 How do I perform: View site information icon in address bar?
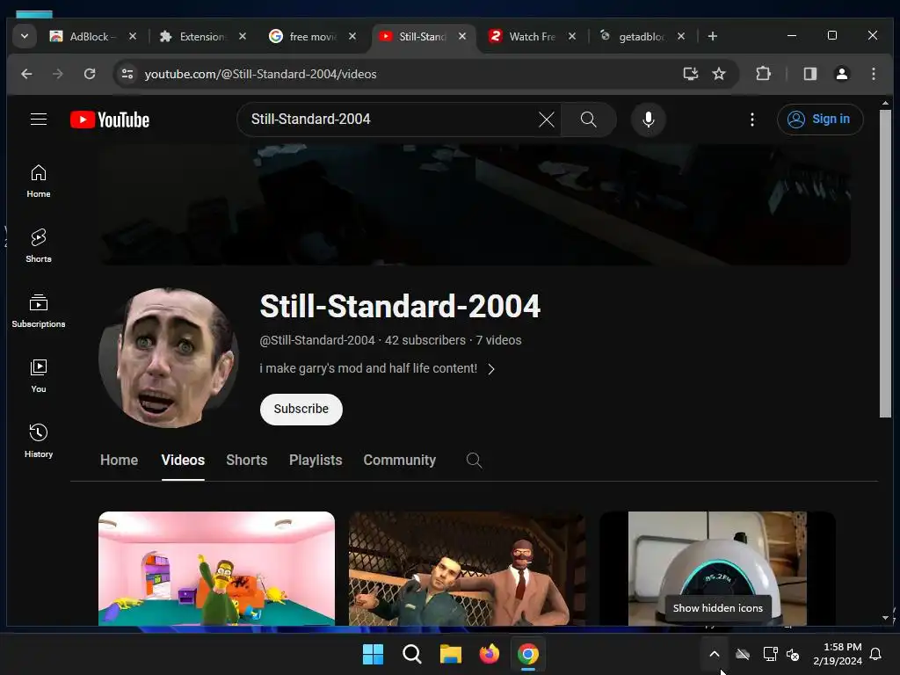pyautogui.click(x=127, y=74)
